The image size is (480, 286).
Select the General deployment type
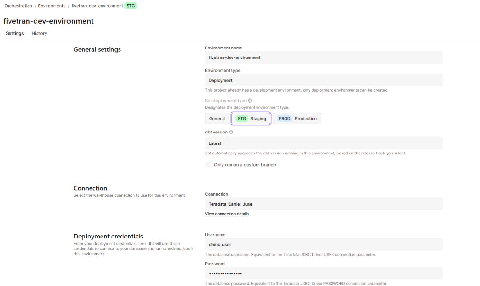217,118
